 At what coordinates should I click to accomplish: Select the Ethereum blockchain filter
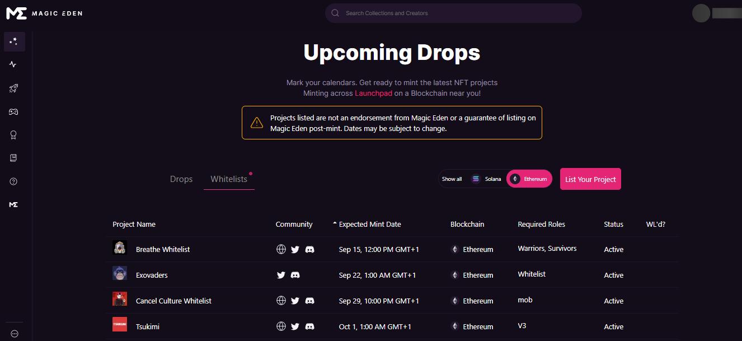tap(529, 179)
